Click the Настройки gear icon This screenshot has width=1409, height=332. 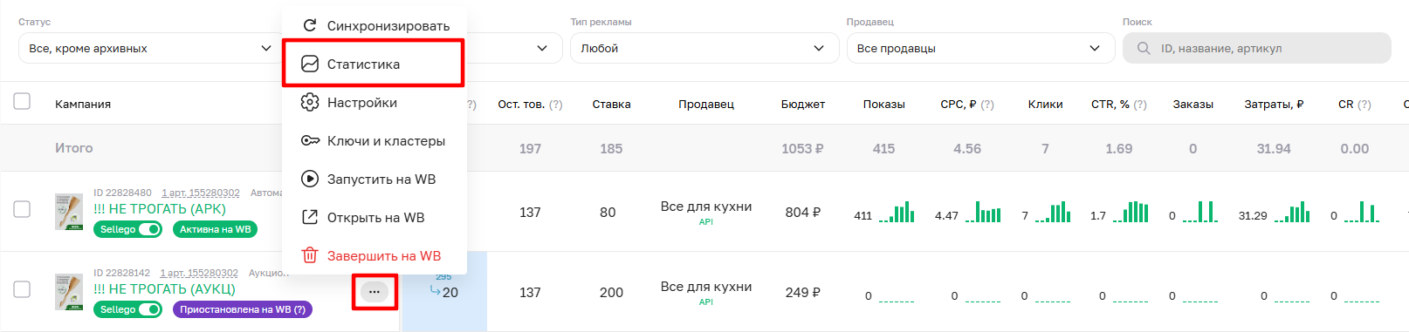(x=310, y=102)
